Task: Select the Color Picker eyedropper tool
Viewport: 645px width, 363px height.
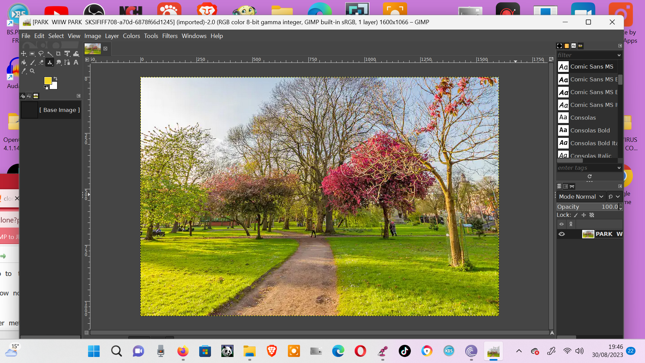Action: (x=24, y=71)
